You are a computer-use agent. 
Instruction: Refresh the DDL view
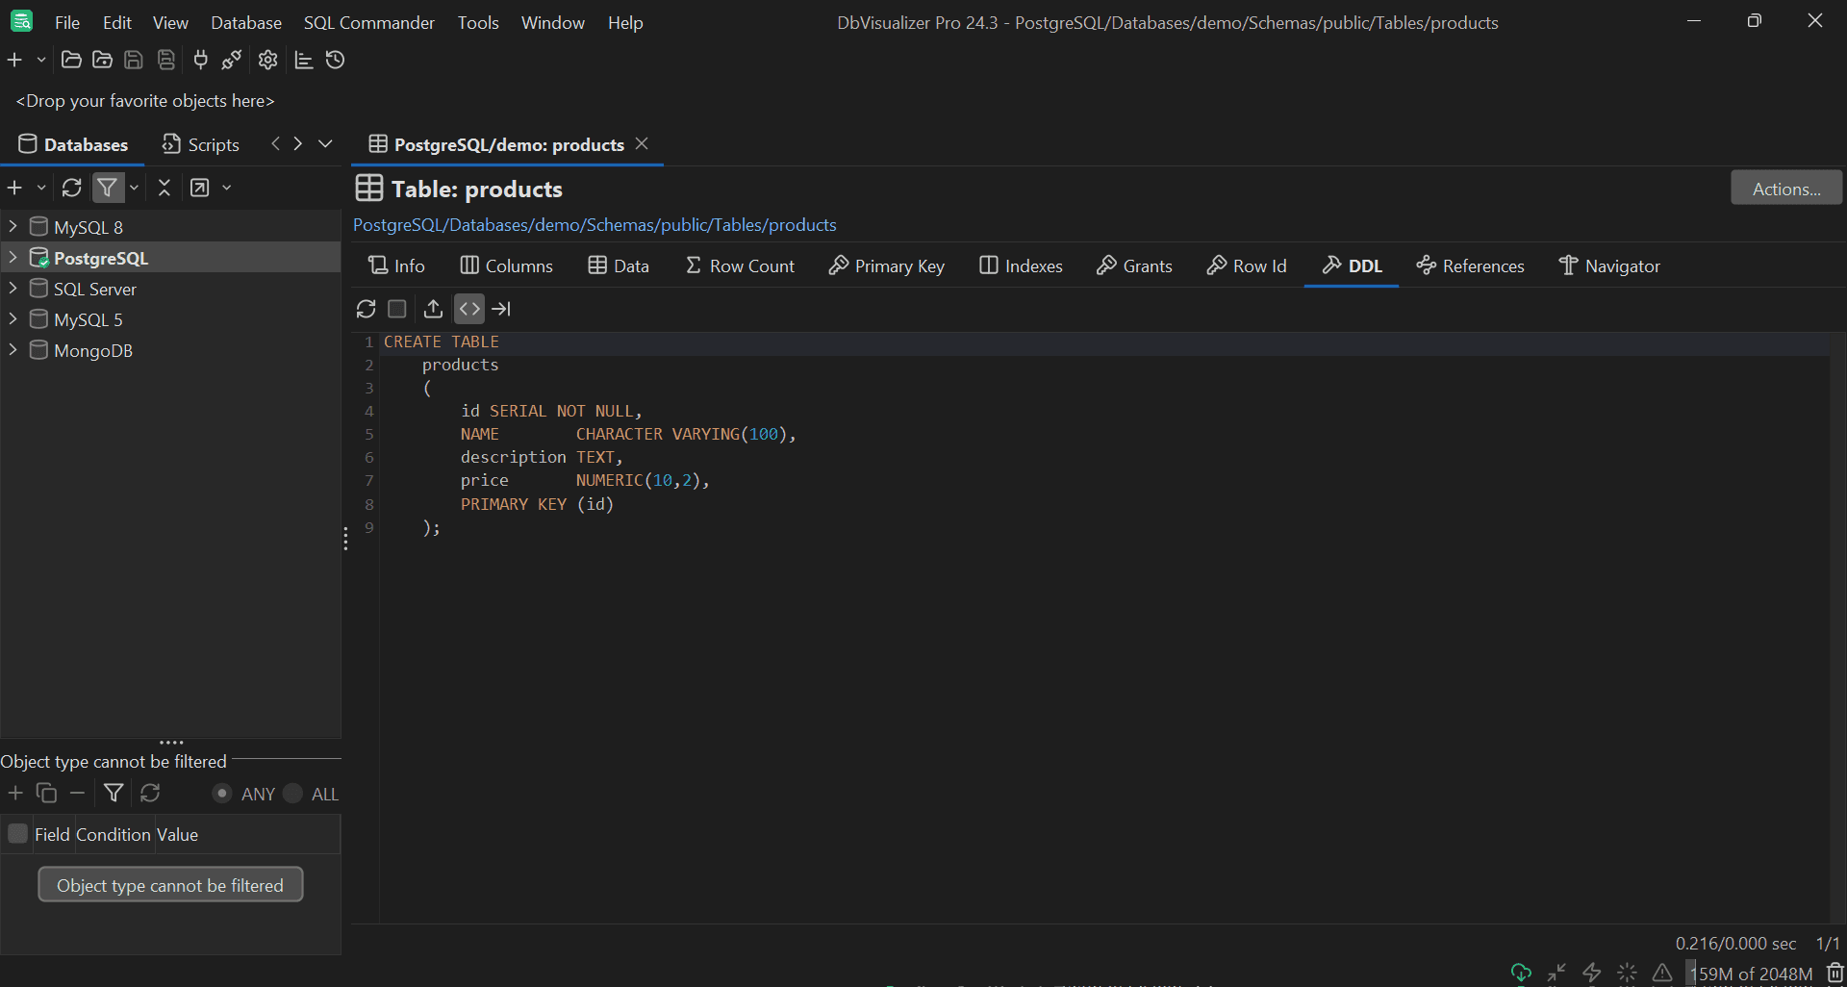(366, 309)
